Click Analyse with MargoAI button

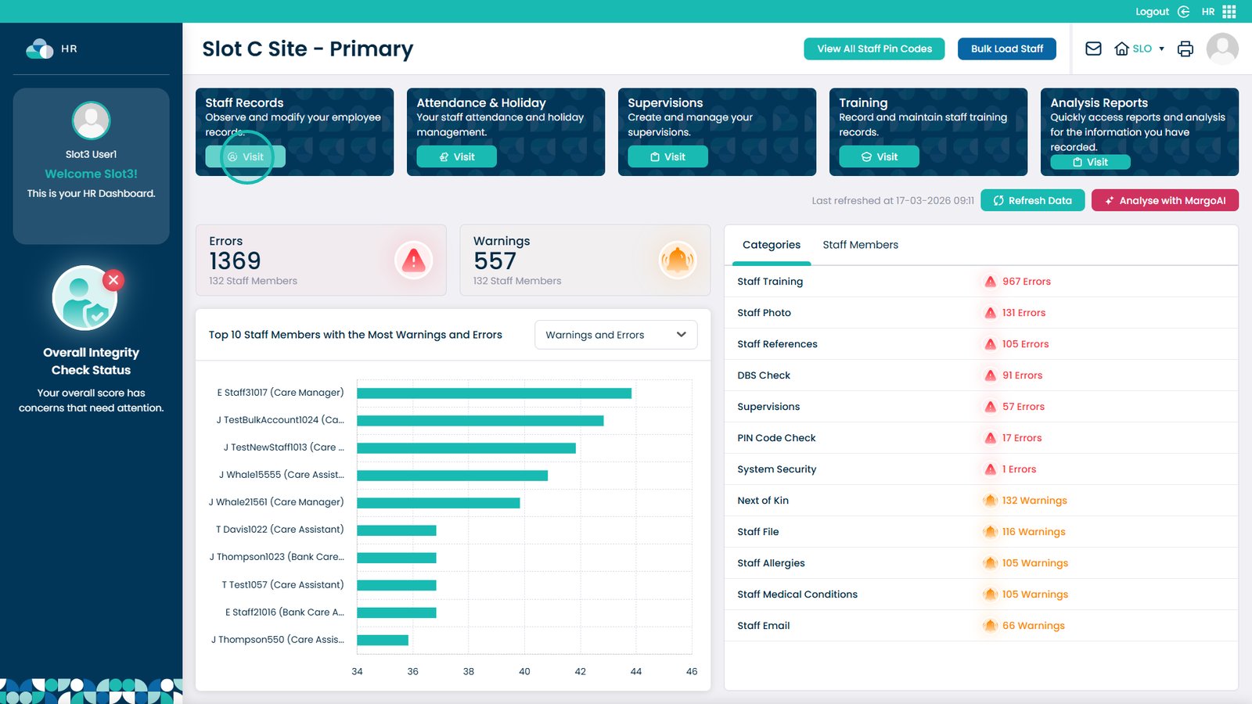click(1164, 200)
